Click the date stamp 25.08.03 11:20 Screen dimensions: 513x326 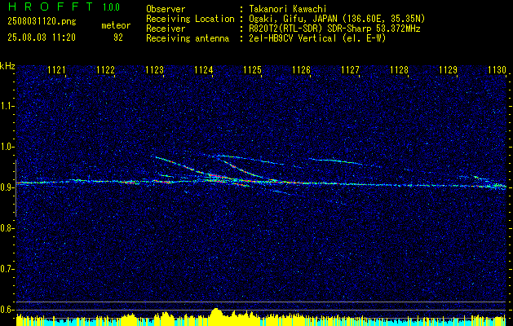tap(42, 37)
